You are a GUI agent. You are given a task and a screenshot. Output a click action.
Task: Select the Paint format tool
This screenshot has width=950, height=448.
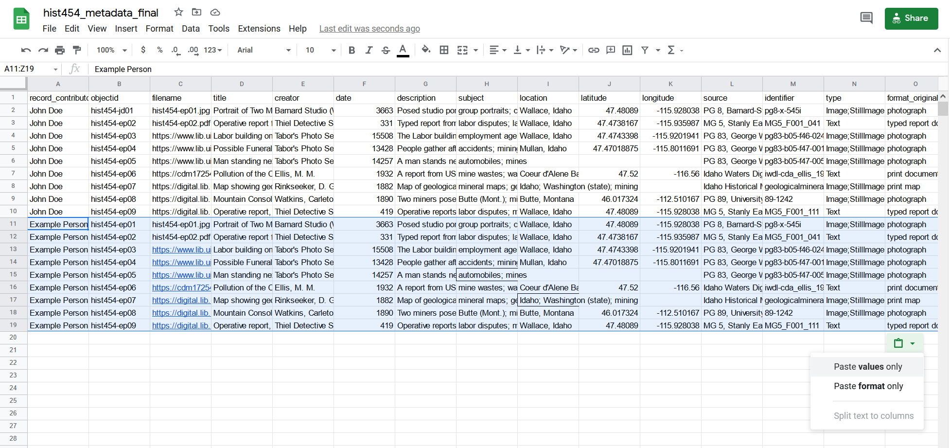coord(77,50)
